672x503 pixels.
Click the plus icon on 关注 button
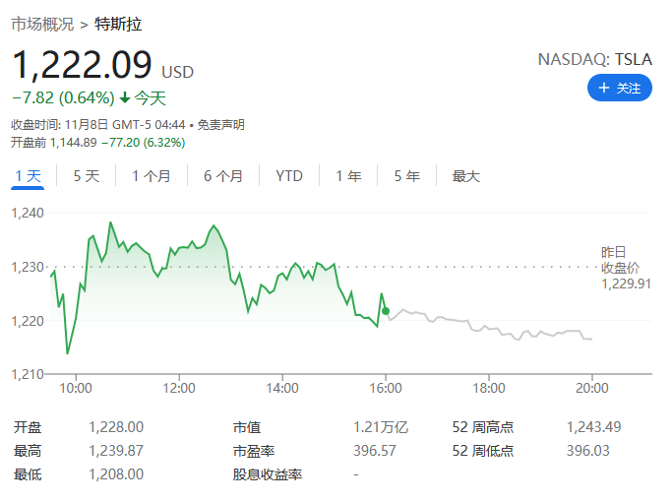click(x=603, y=89)
